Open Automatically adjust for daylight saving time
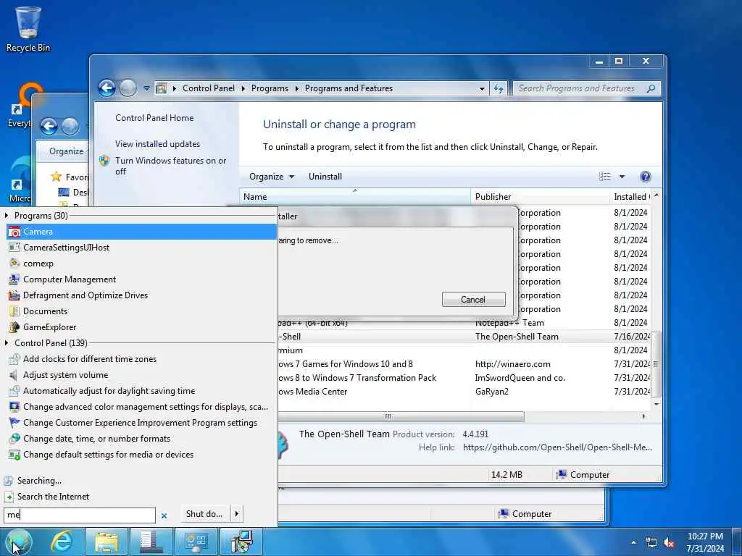 141,391
